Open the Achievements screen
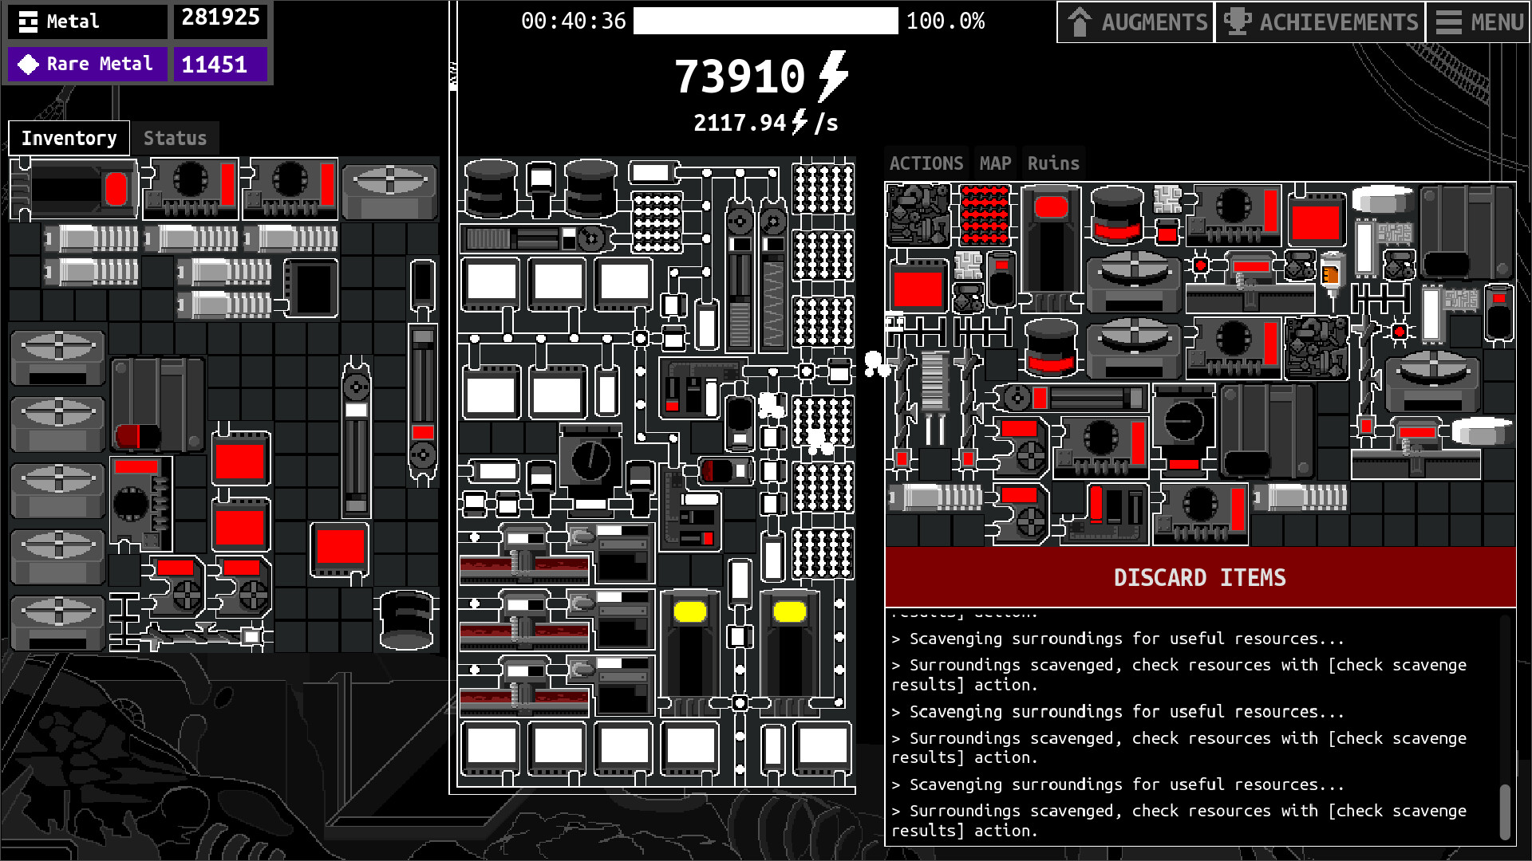Image resolution: width=1532 pixels, height=861 pixels. [1321, 22]
